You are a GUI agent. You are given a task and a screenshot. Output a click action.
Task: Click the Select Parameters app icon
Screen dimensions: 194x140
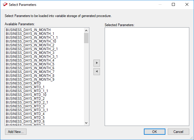[x=4, y=5]
